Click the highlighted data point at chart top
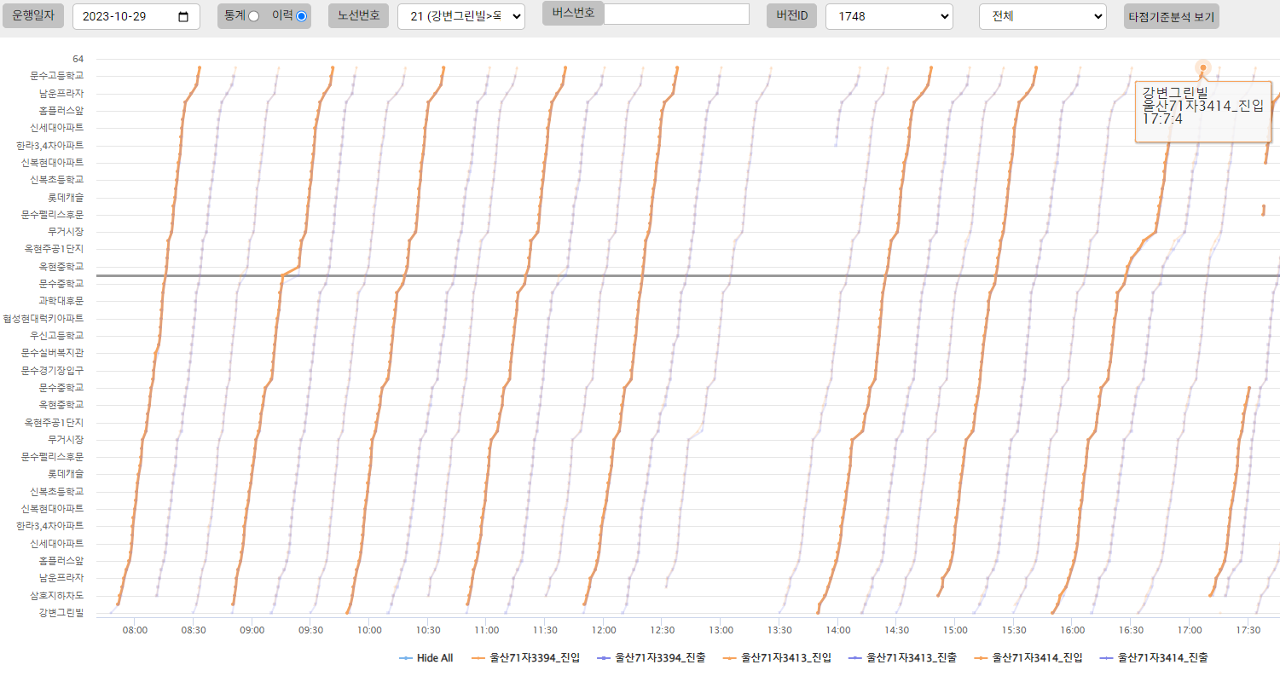 (1202, 67)
